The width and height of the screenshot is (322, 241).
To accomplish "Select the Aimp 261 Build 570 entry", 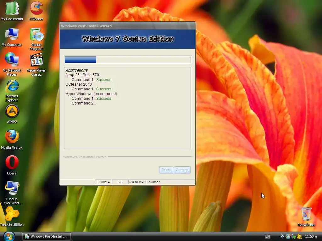I will (82, 75).
